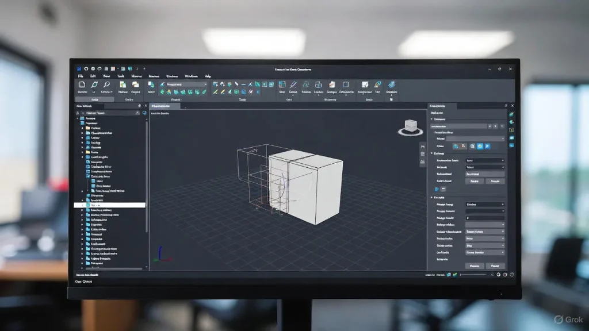Click the blue refresh circle beside tree search

144,113
